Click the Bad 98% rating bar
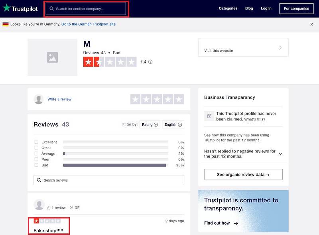The image size is (319, 235). (116, 165)
